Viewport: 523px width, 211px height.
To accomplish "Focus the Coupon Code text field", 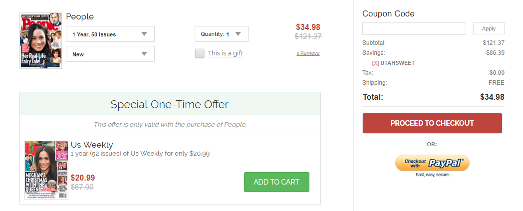I will click(414, 28).
